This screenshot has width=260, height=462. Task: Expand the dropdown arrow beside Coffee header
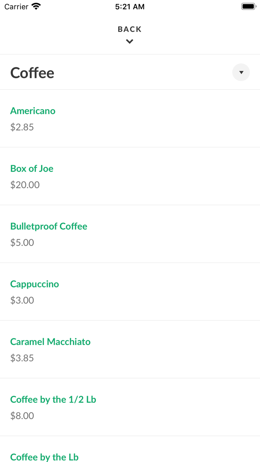click(241, 72)
